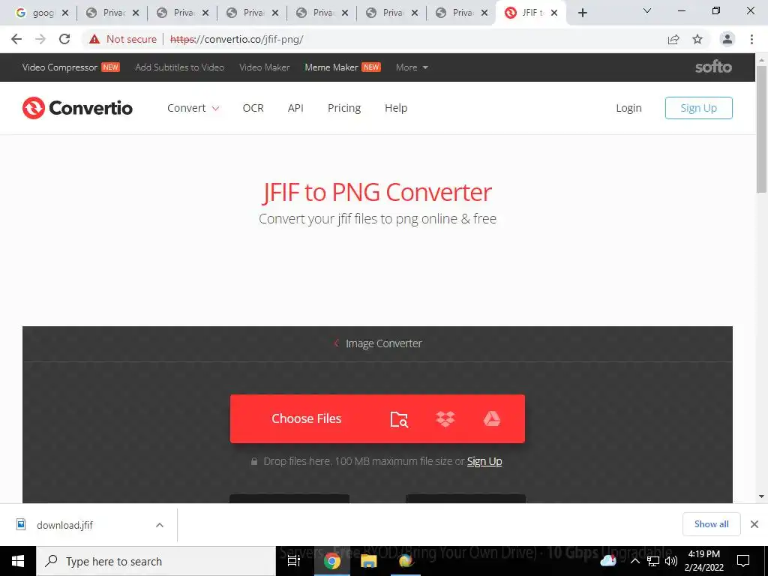Open the Pricing page
768x576 pixels.
(x=344, y=108)
